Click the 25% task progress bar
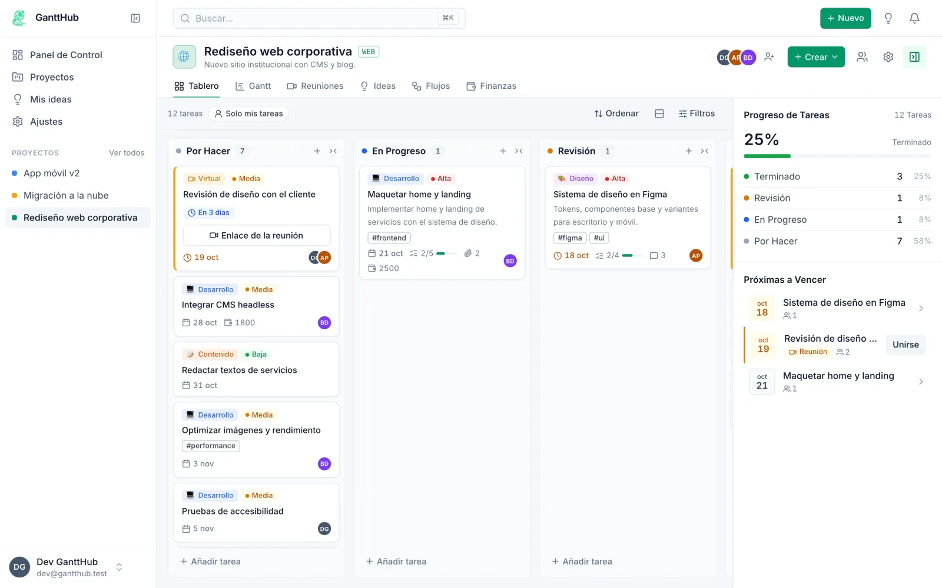 click(837, 156)
